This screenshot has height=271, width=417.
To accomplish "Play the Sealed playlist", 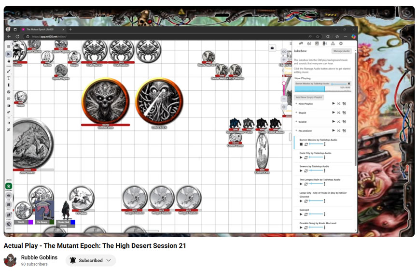I will point(333,122).
